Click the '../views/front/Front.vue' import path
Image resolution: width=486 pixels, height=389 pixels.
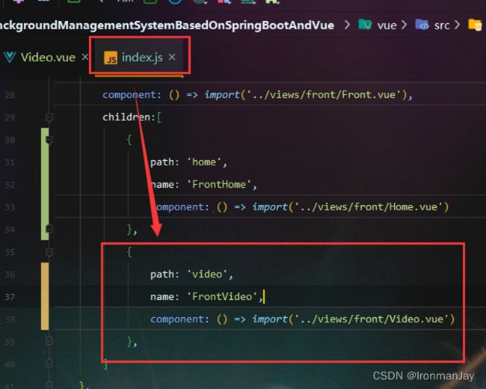pos(324,94)
